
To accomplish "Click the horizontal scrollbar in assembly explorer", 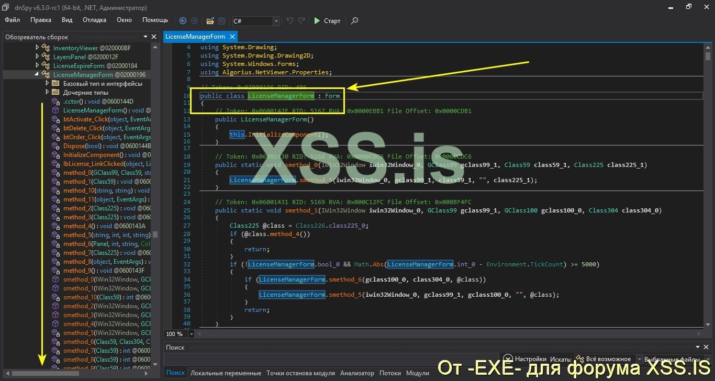I will pyautogui.click(x=45, y=373).
